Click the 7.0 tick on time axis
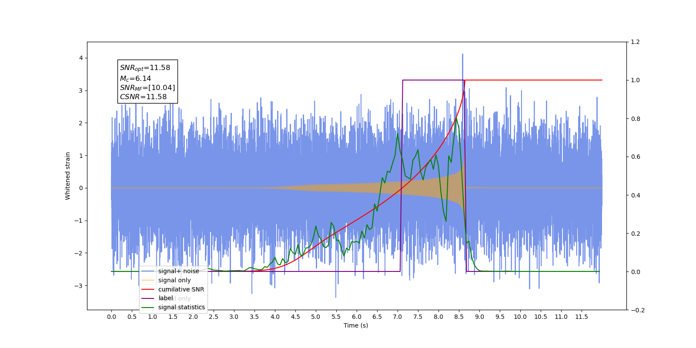Image resolution: width=696 pixels, height=348 pixels. (398, 317)
